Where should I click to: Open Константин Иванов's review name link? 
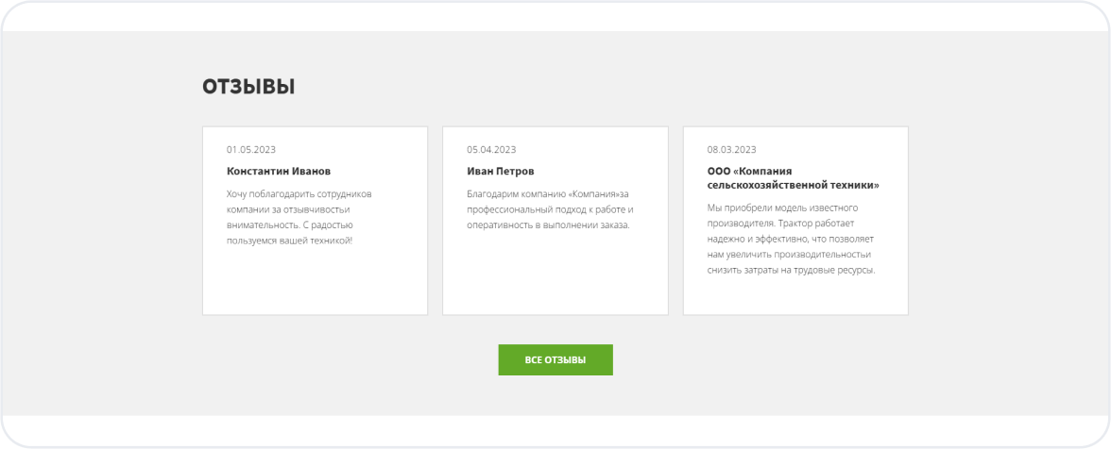point(279,172)
